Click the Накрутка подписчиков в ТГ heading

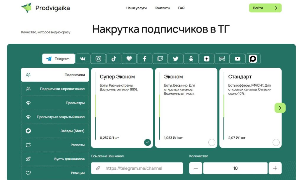[161, 29]
